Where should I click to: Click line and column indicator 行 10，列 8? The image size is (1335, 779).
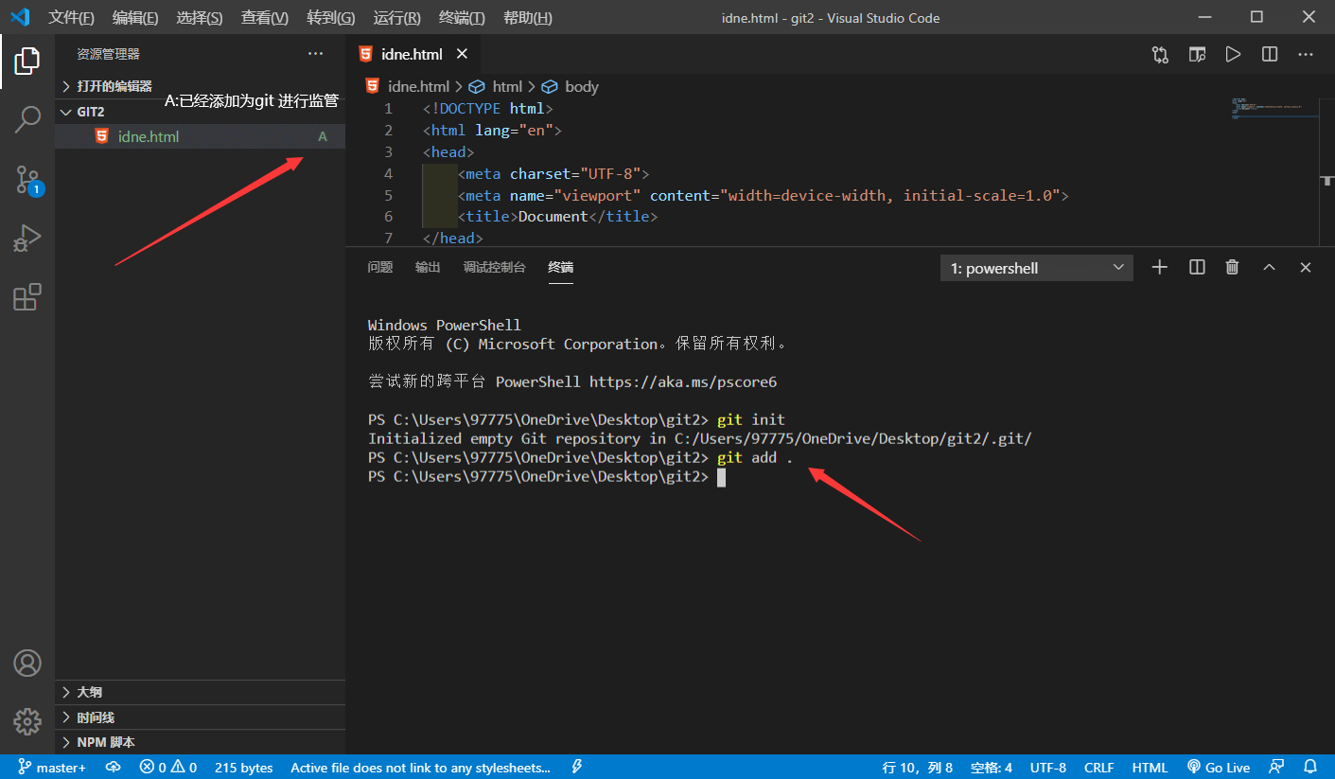918,768
